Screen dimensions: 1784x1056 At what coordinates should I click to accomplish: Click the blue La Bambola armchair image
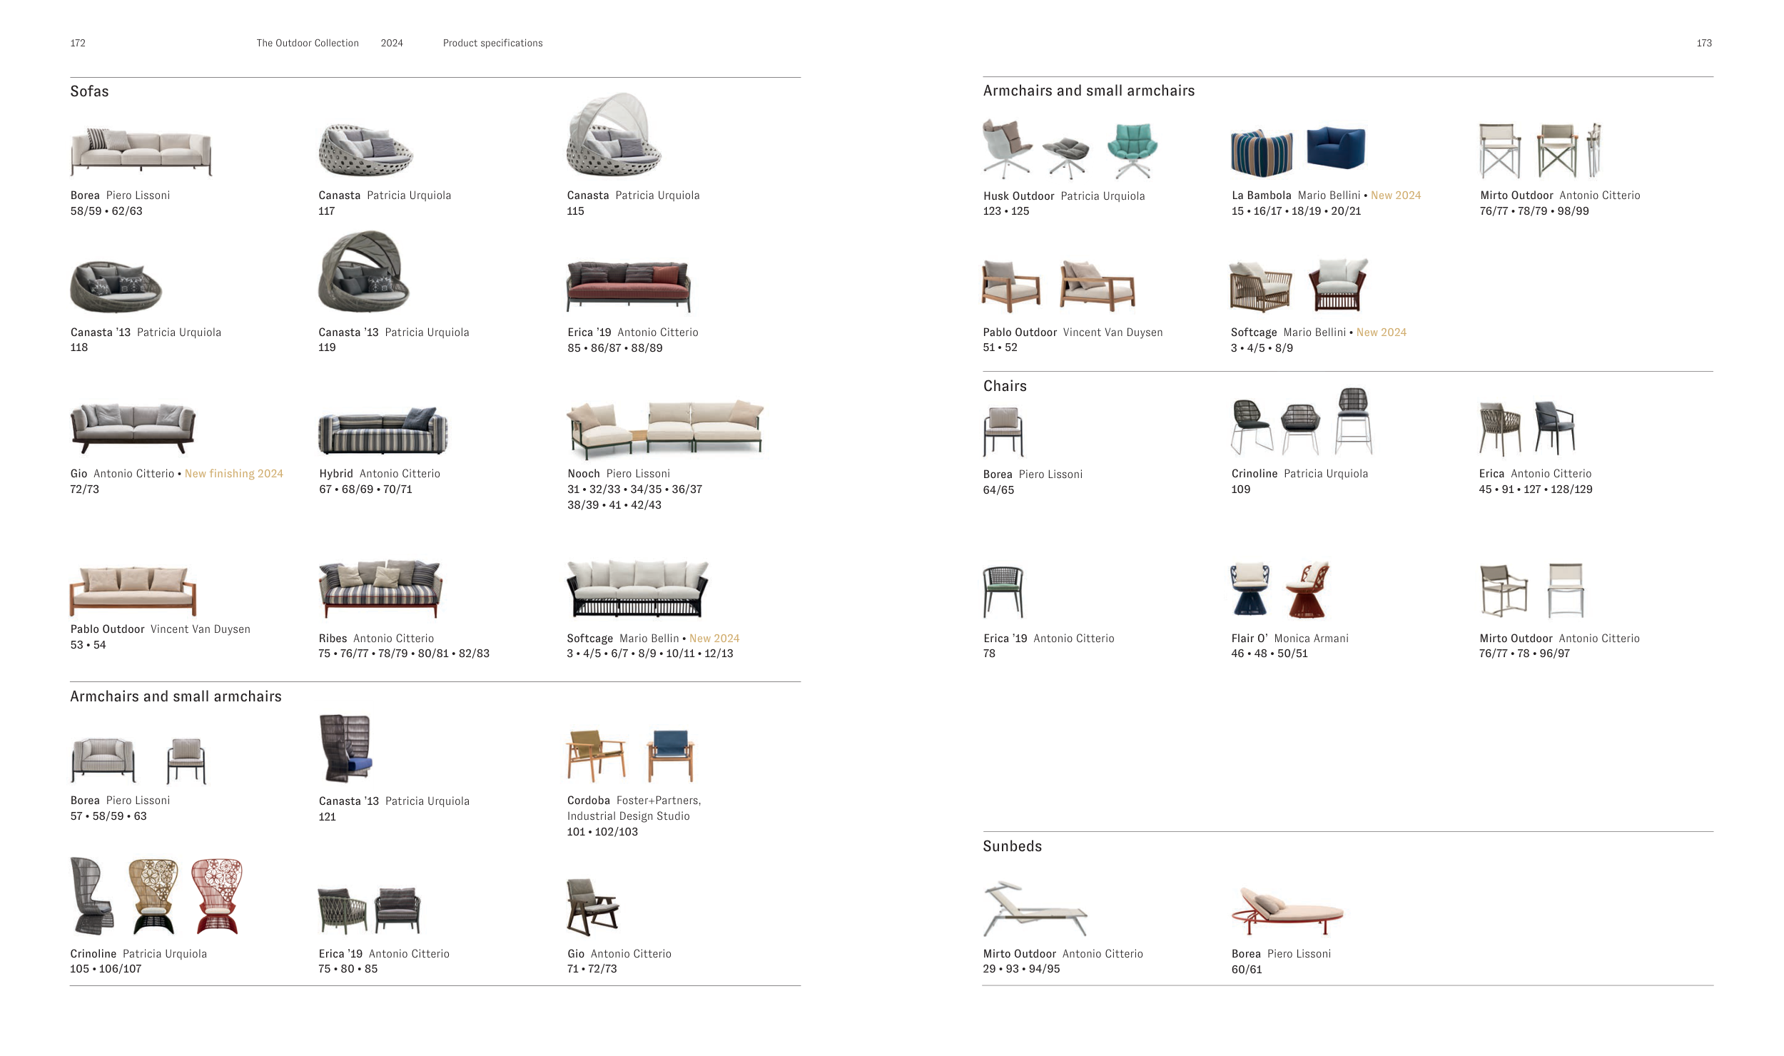coord(1335,148)
